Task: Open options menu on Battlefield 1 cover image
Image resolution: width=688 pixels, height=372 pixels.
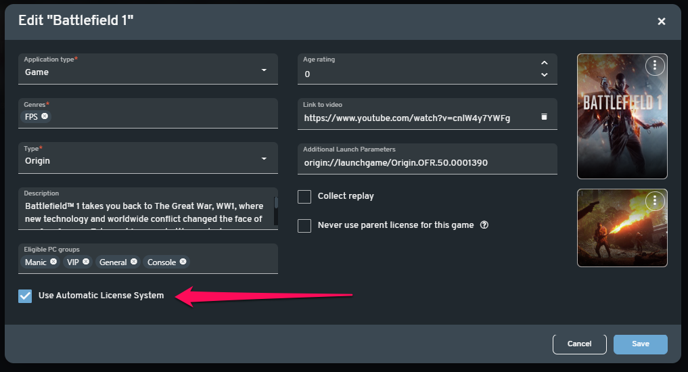Action: (655, 66)
